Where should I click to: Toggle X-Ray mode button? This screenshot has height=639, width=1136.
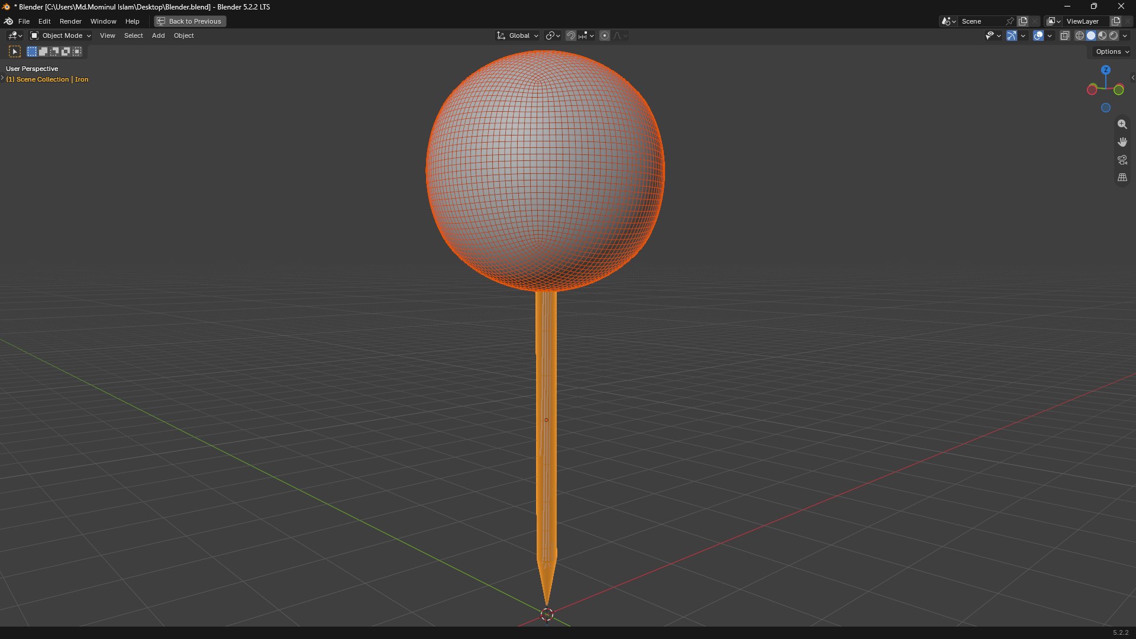click(x=1065, y=36)
